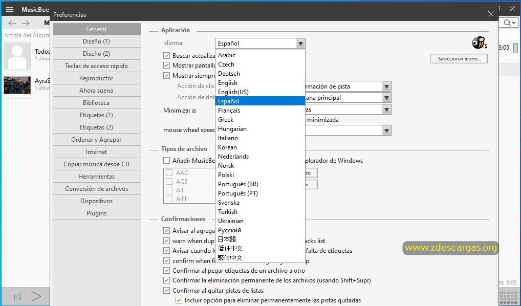This screenshot has height=306, width=521.
Task: Toggle Confirmar al pegar etiquetas checkbox
Action: pyautogui.click(x=166, y=271)
